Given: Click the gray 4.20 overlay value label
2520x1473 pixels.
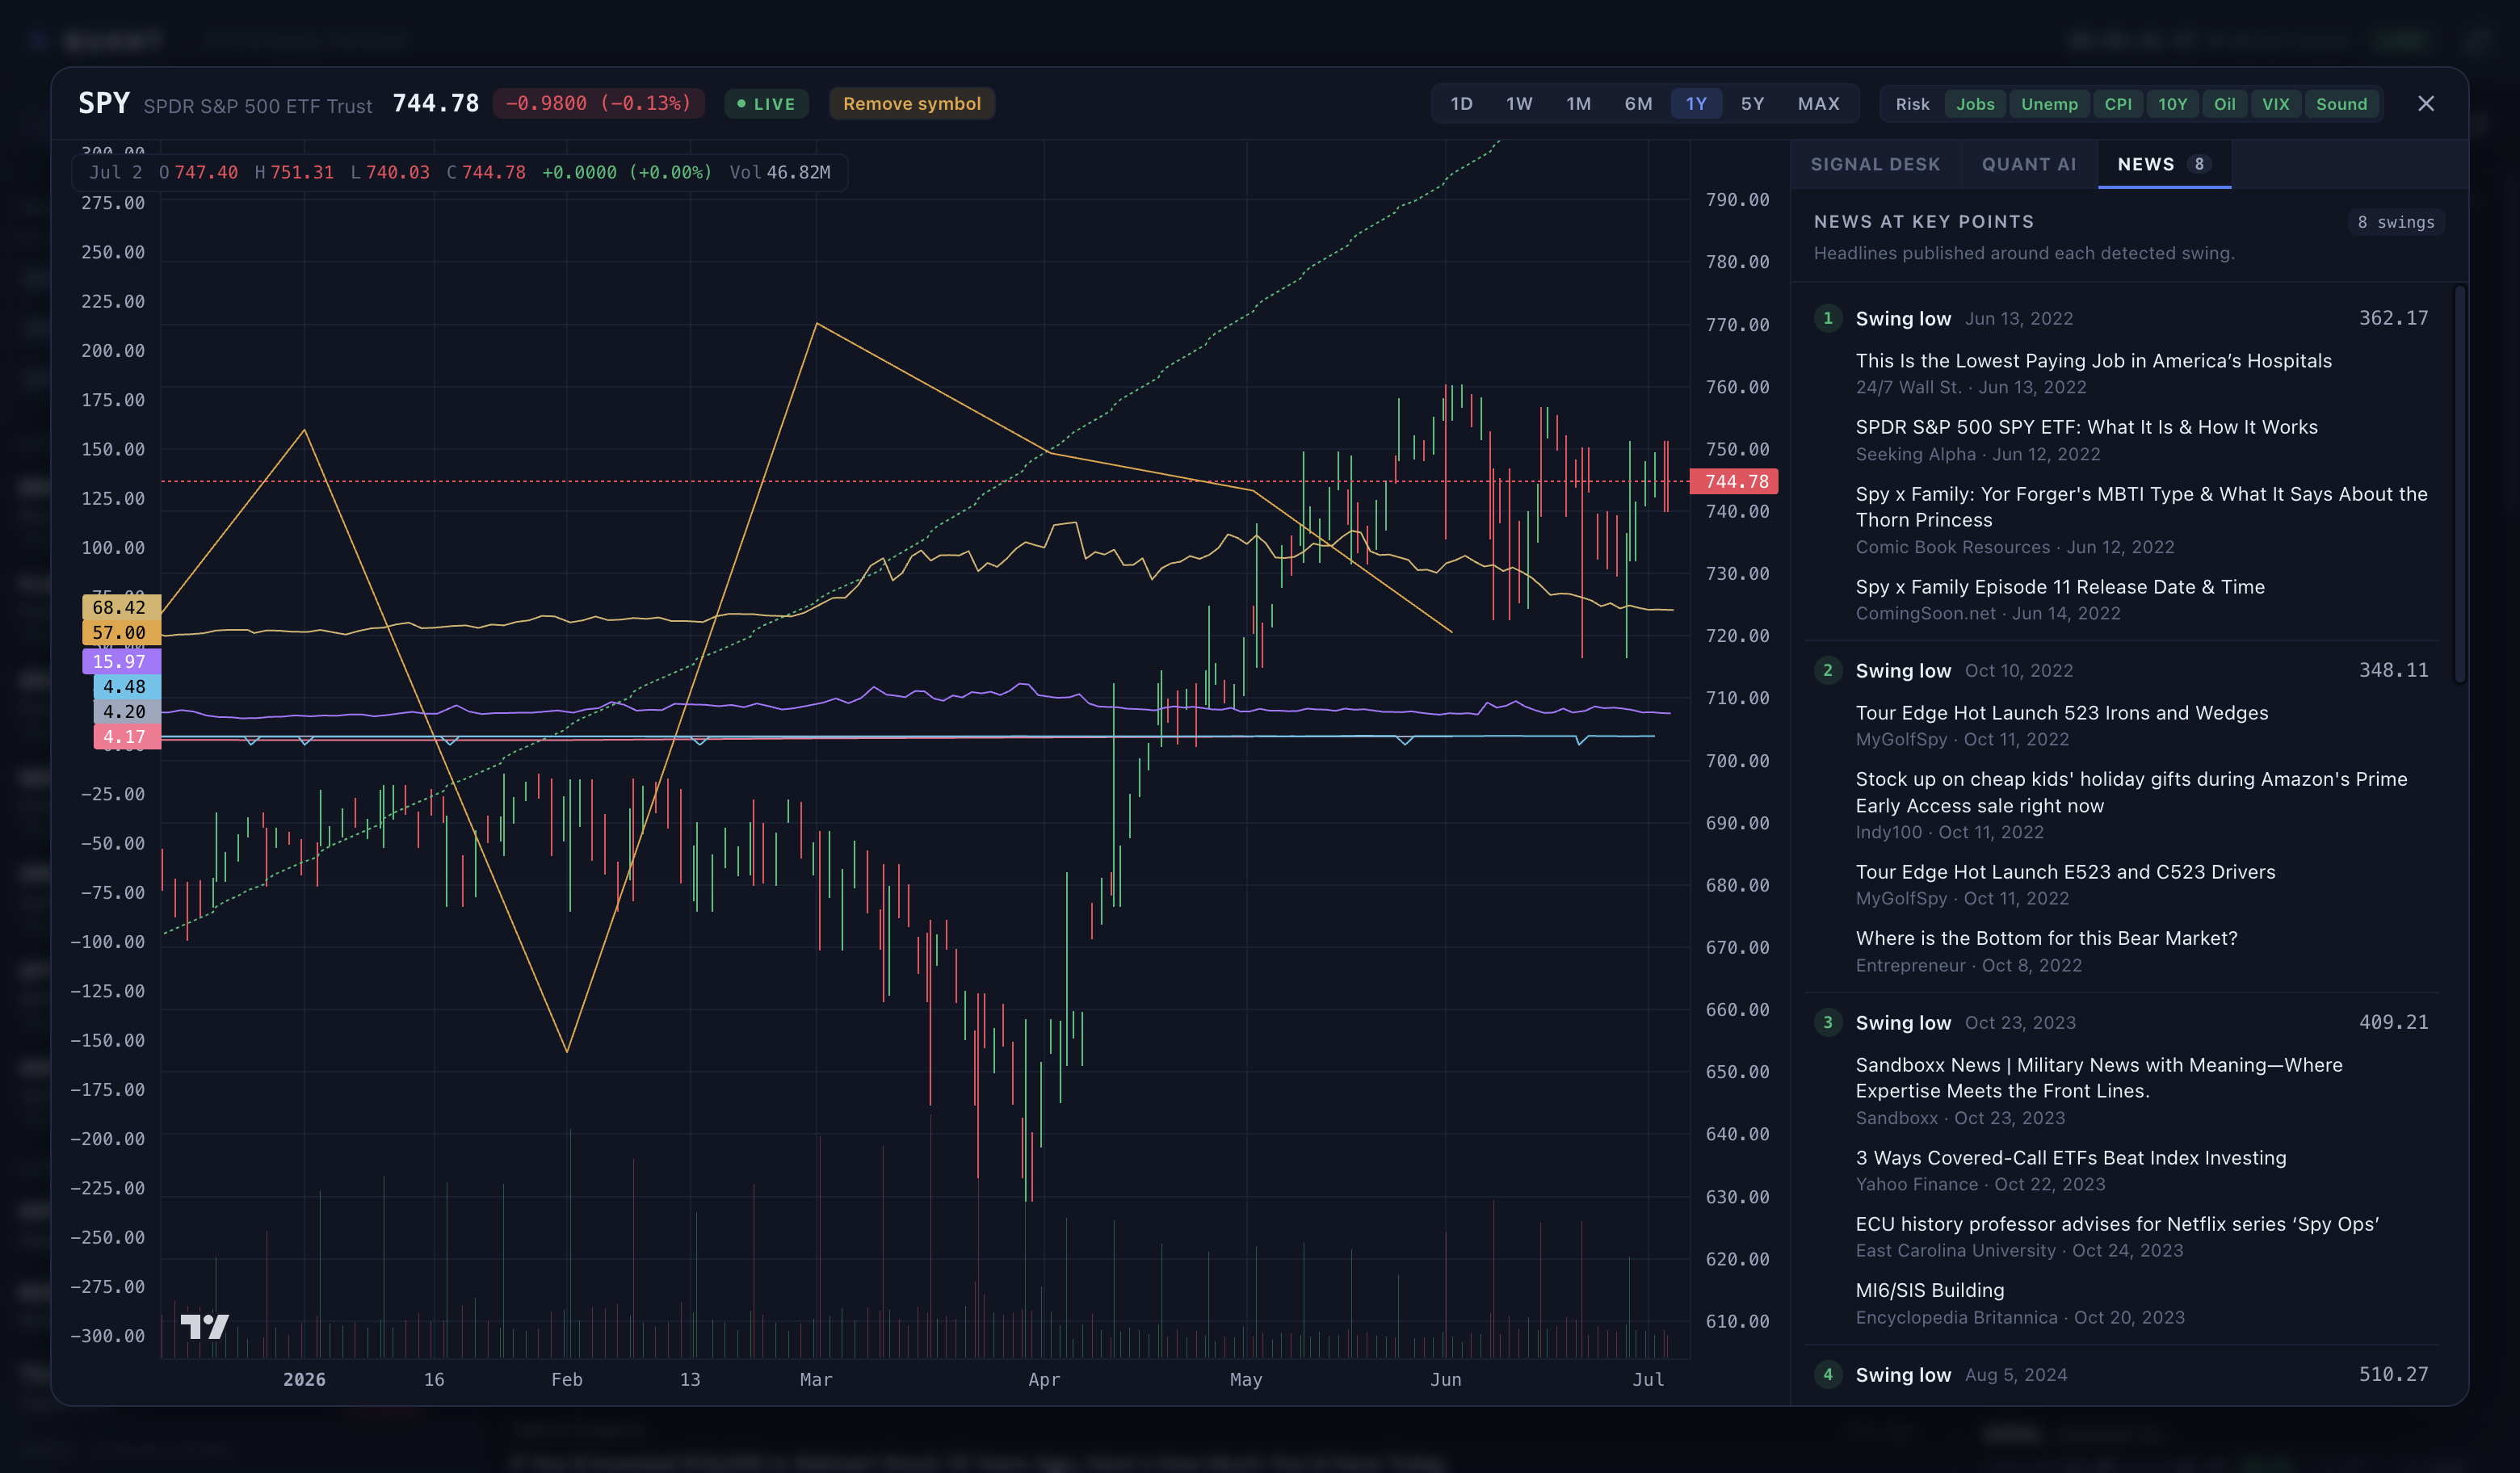Looking at the screenshot, I should [x=127, y=711].
